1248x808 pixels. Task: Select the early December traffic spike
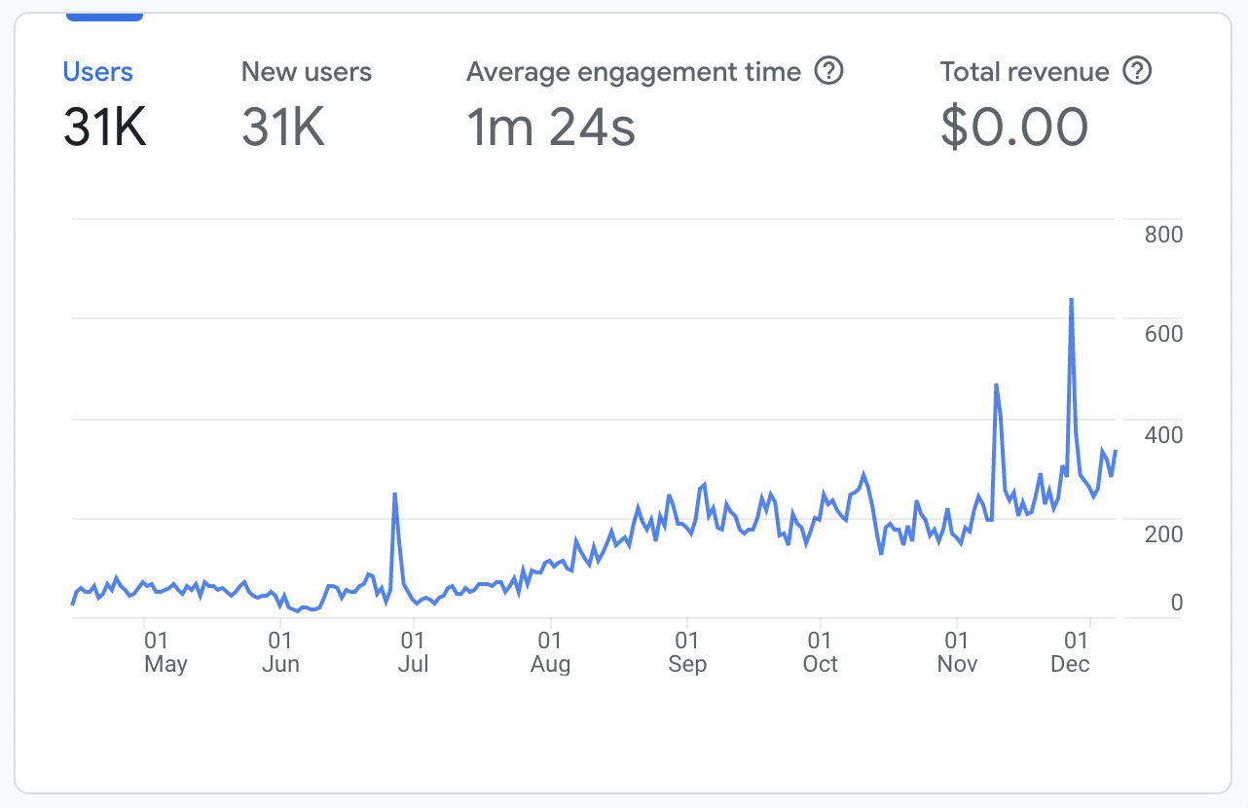pos(1072,297)
